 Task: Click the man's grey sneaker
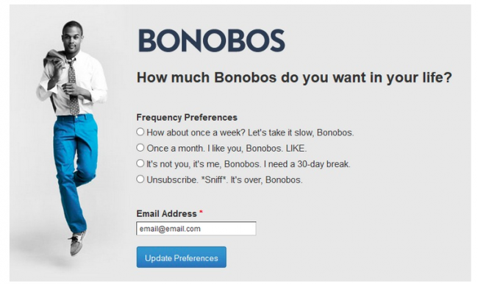[77, 243]
